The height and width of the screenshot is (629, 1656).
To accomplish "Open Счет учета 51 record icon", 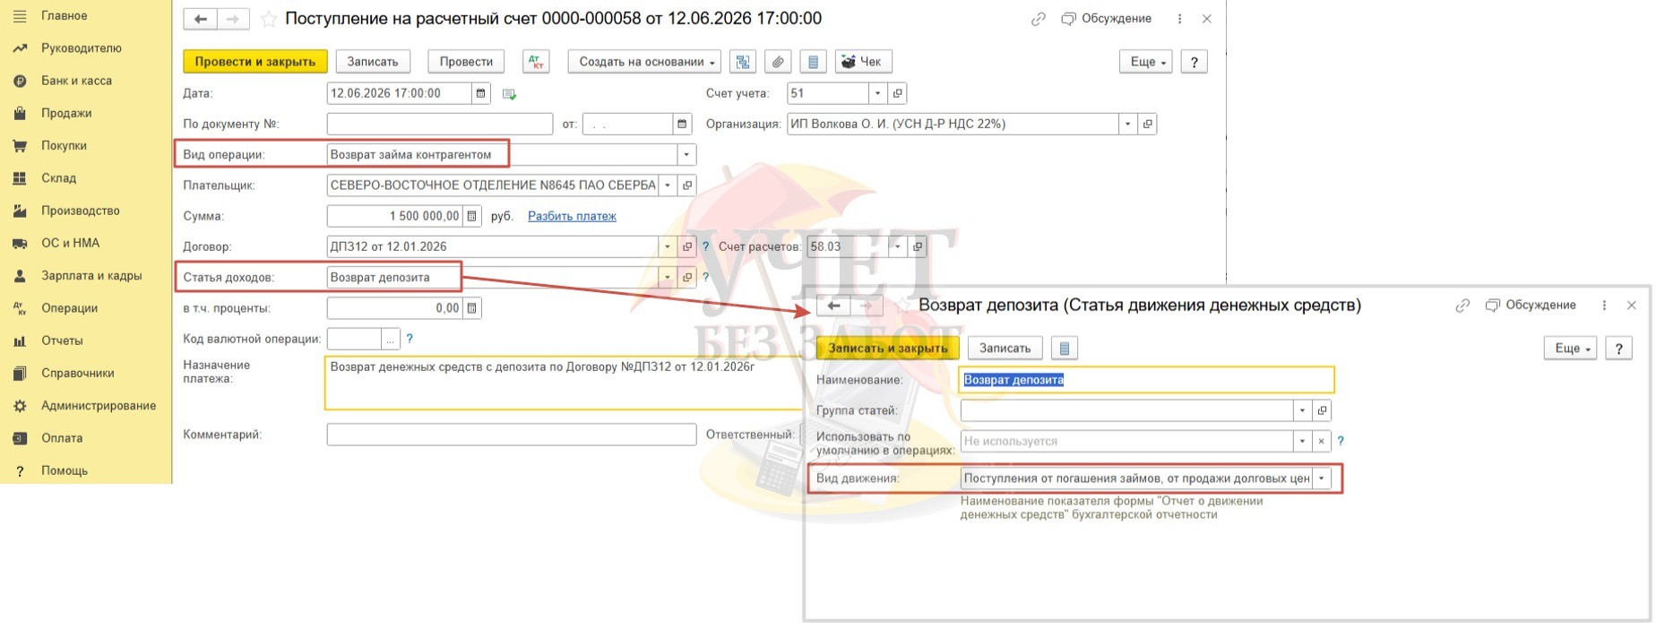I will (x=897, y=93).
